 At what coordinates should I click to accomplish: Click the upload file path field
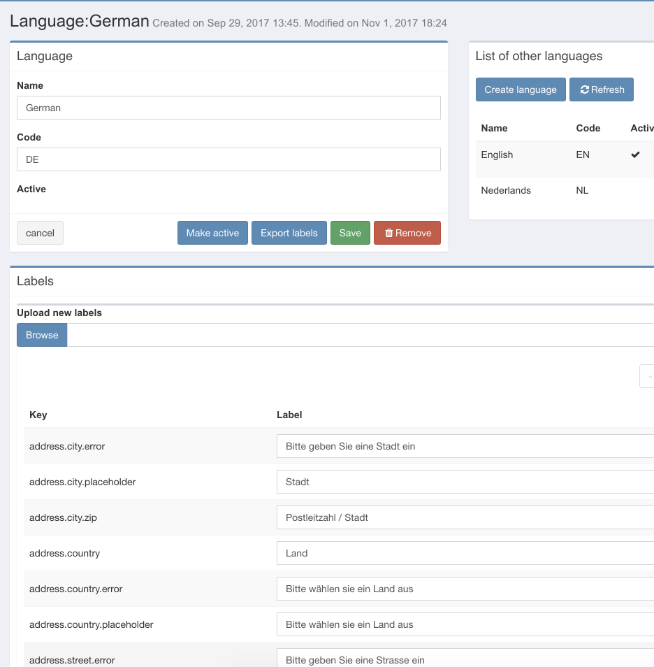pyautogui.click(x=361, y=335)
